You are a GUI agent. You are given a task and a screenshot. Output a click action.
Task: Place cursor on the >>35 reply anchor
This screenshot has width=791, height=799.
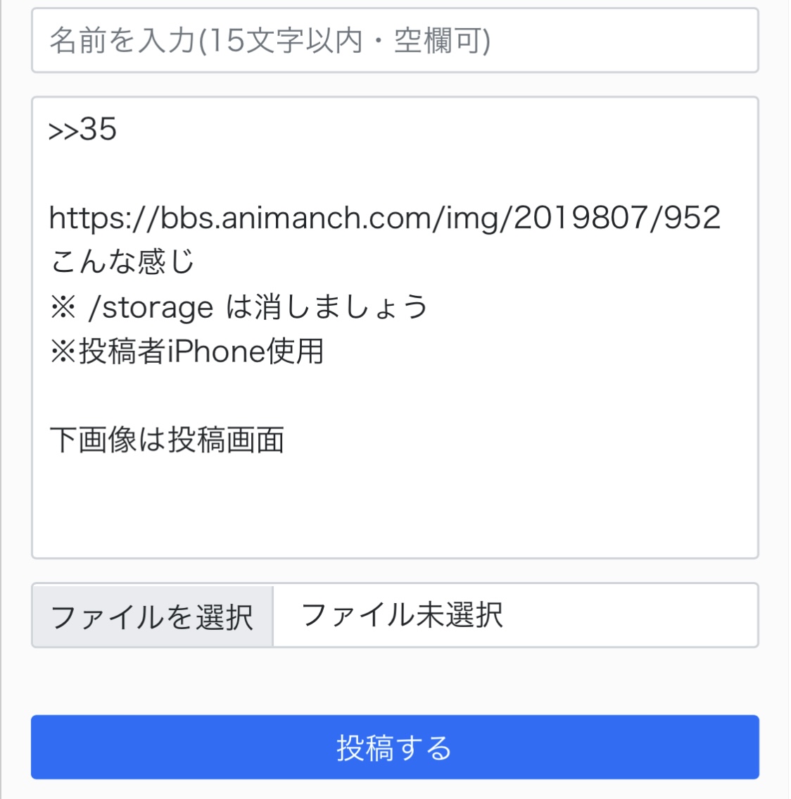pos(83,130)
